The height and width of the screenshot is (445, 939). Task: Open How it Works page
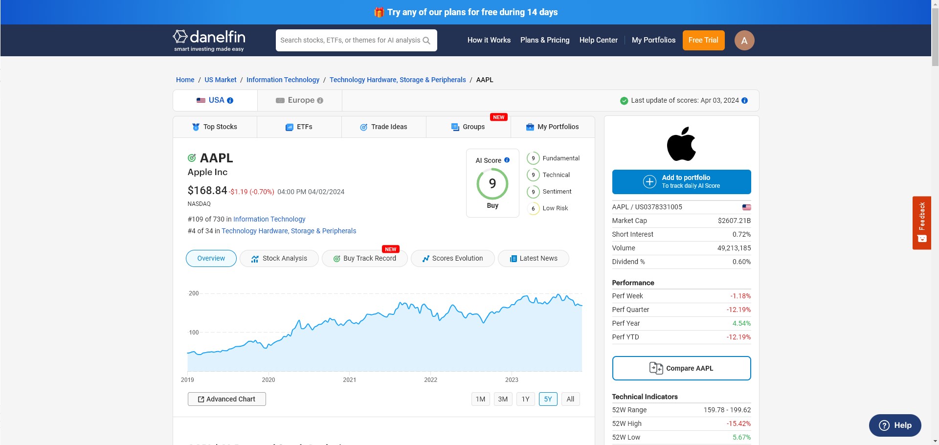pos(489,40)
